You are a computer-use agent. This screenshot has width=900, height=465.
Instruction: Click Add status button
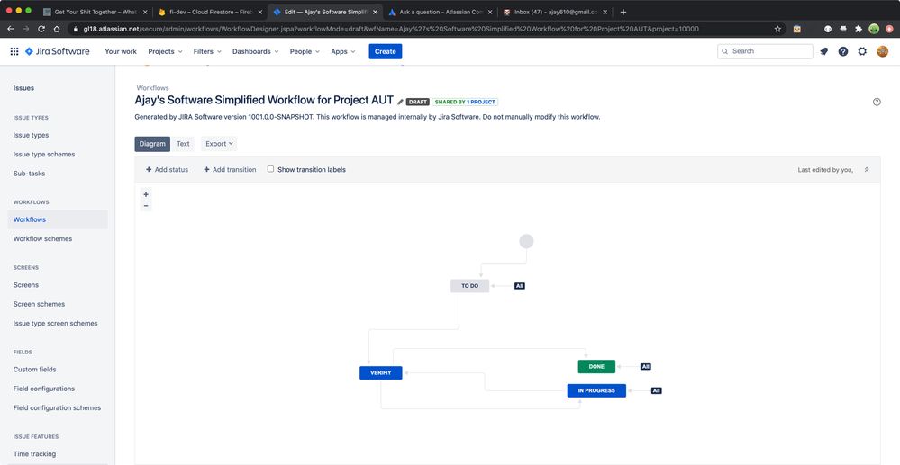(x=167, y=170)
